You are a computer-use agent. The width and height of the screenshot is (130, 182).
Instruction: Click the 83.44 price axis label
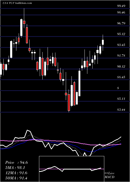[121, 109]
